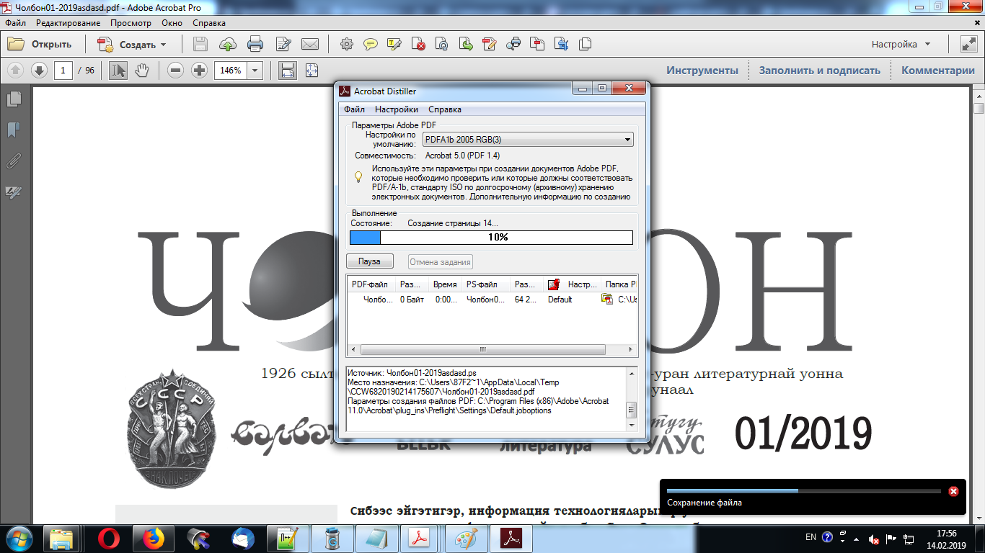
Task: Open Acrobat's Файл menu
Action: click(x=15, y=23)
